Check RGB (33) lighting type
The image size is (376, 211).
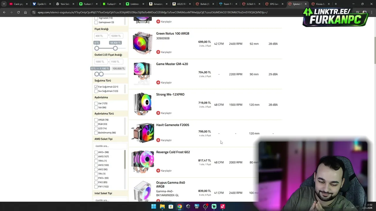pos(96,124)
